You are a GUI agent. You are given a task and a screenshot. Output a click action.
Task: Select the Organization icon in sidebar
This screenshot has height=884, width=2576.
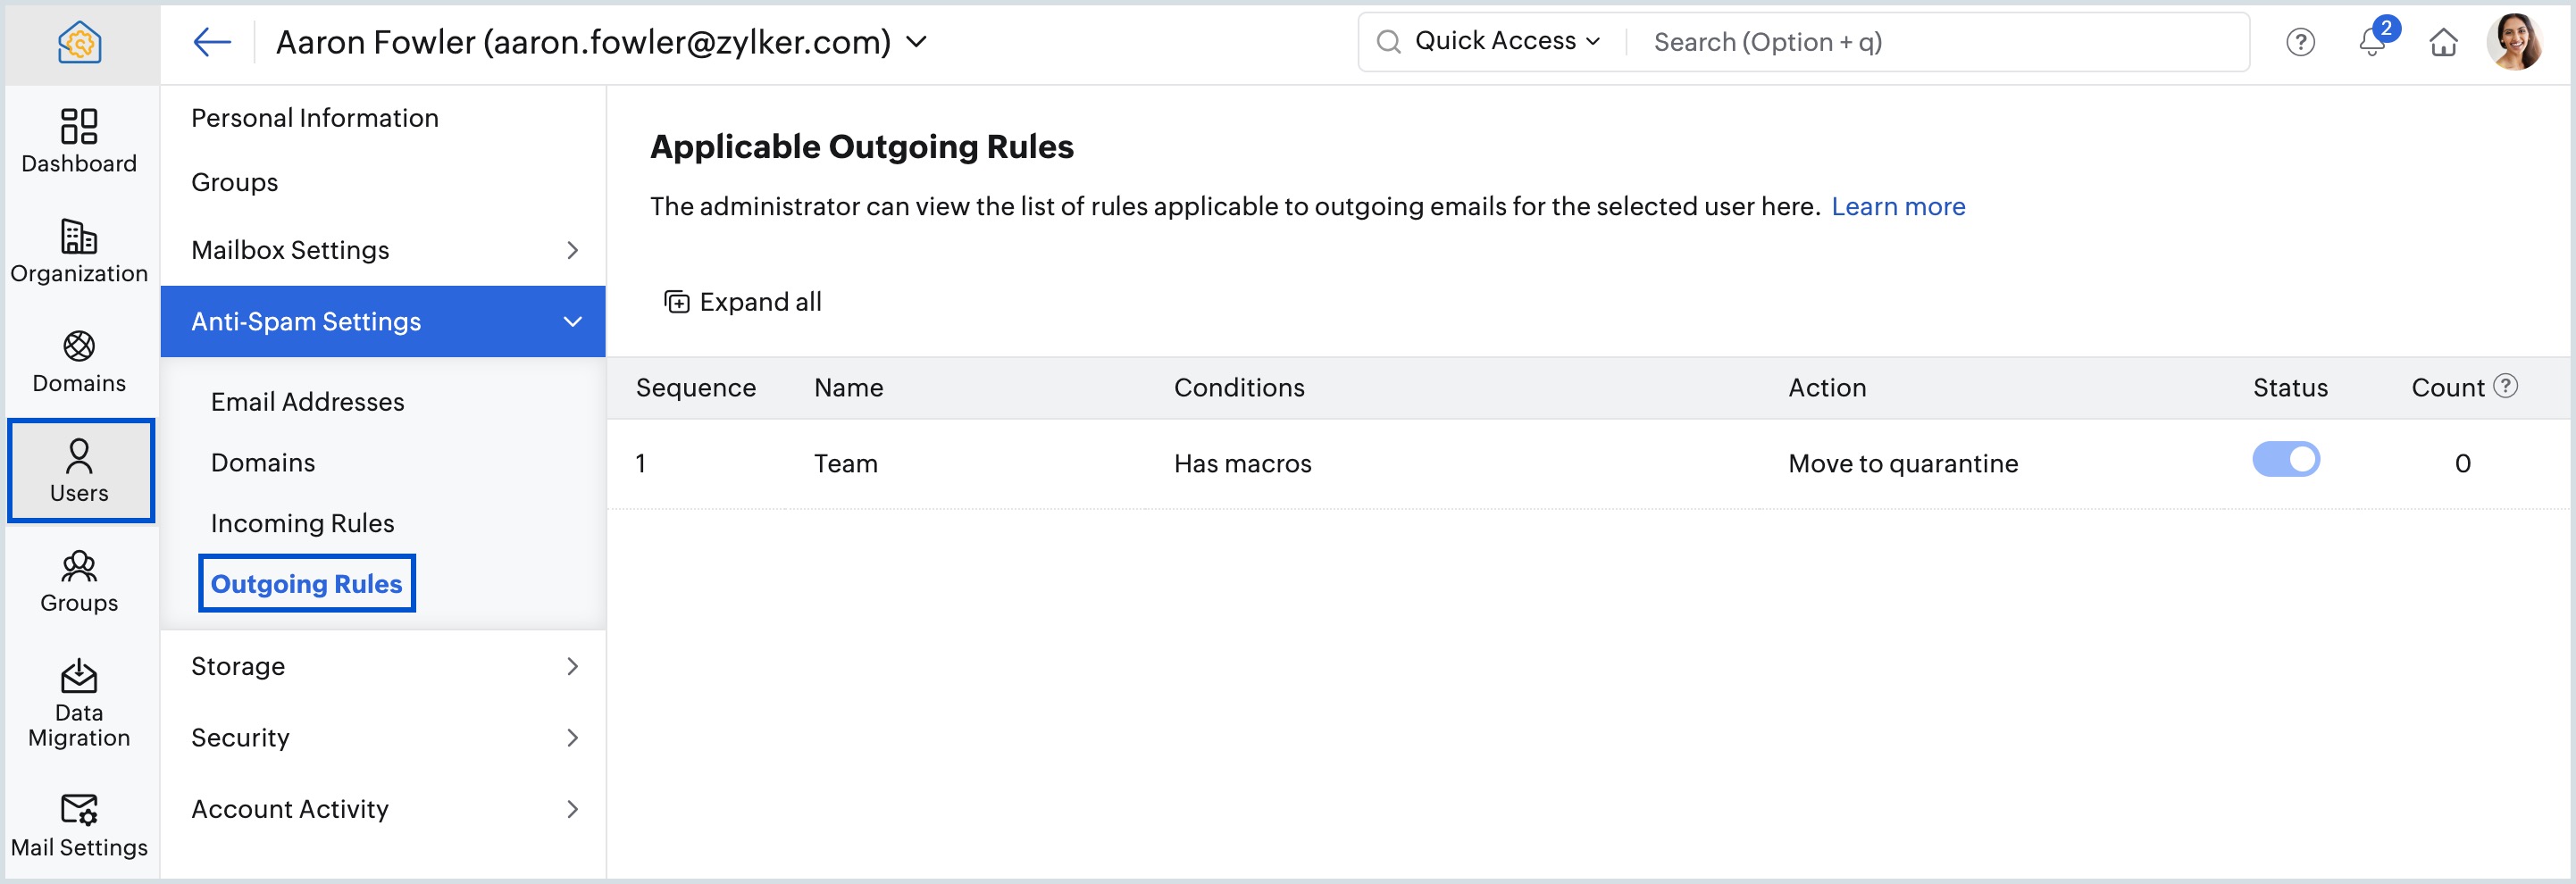coord(78,250)
